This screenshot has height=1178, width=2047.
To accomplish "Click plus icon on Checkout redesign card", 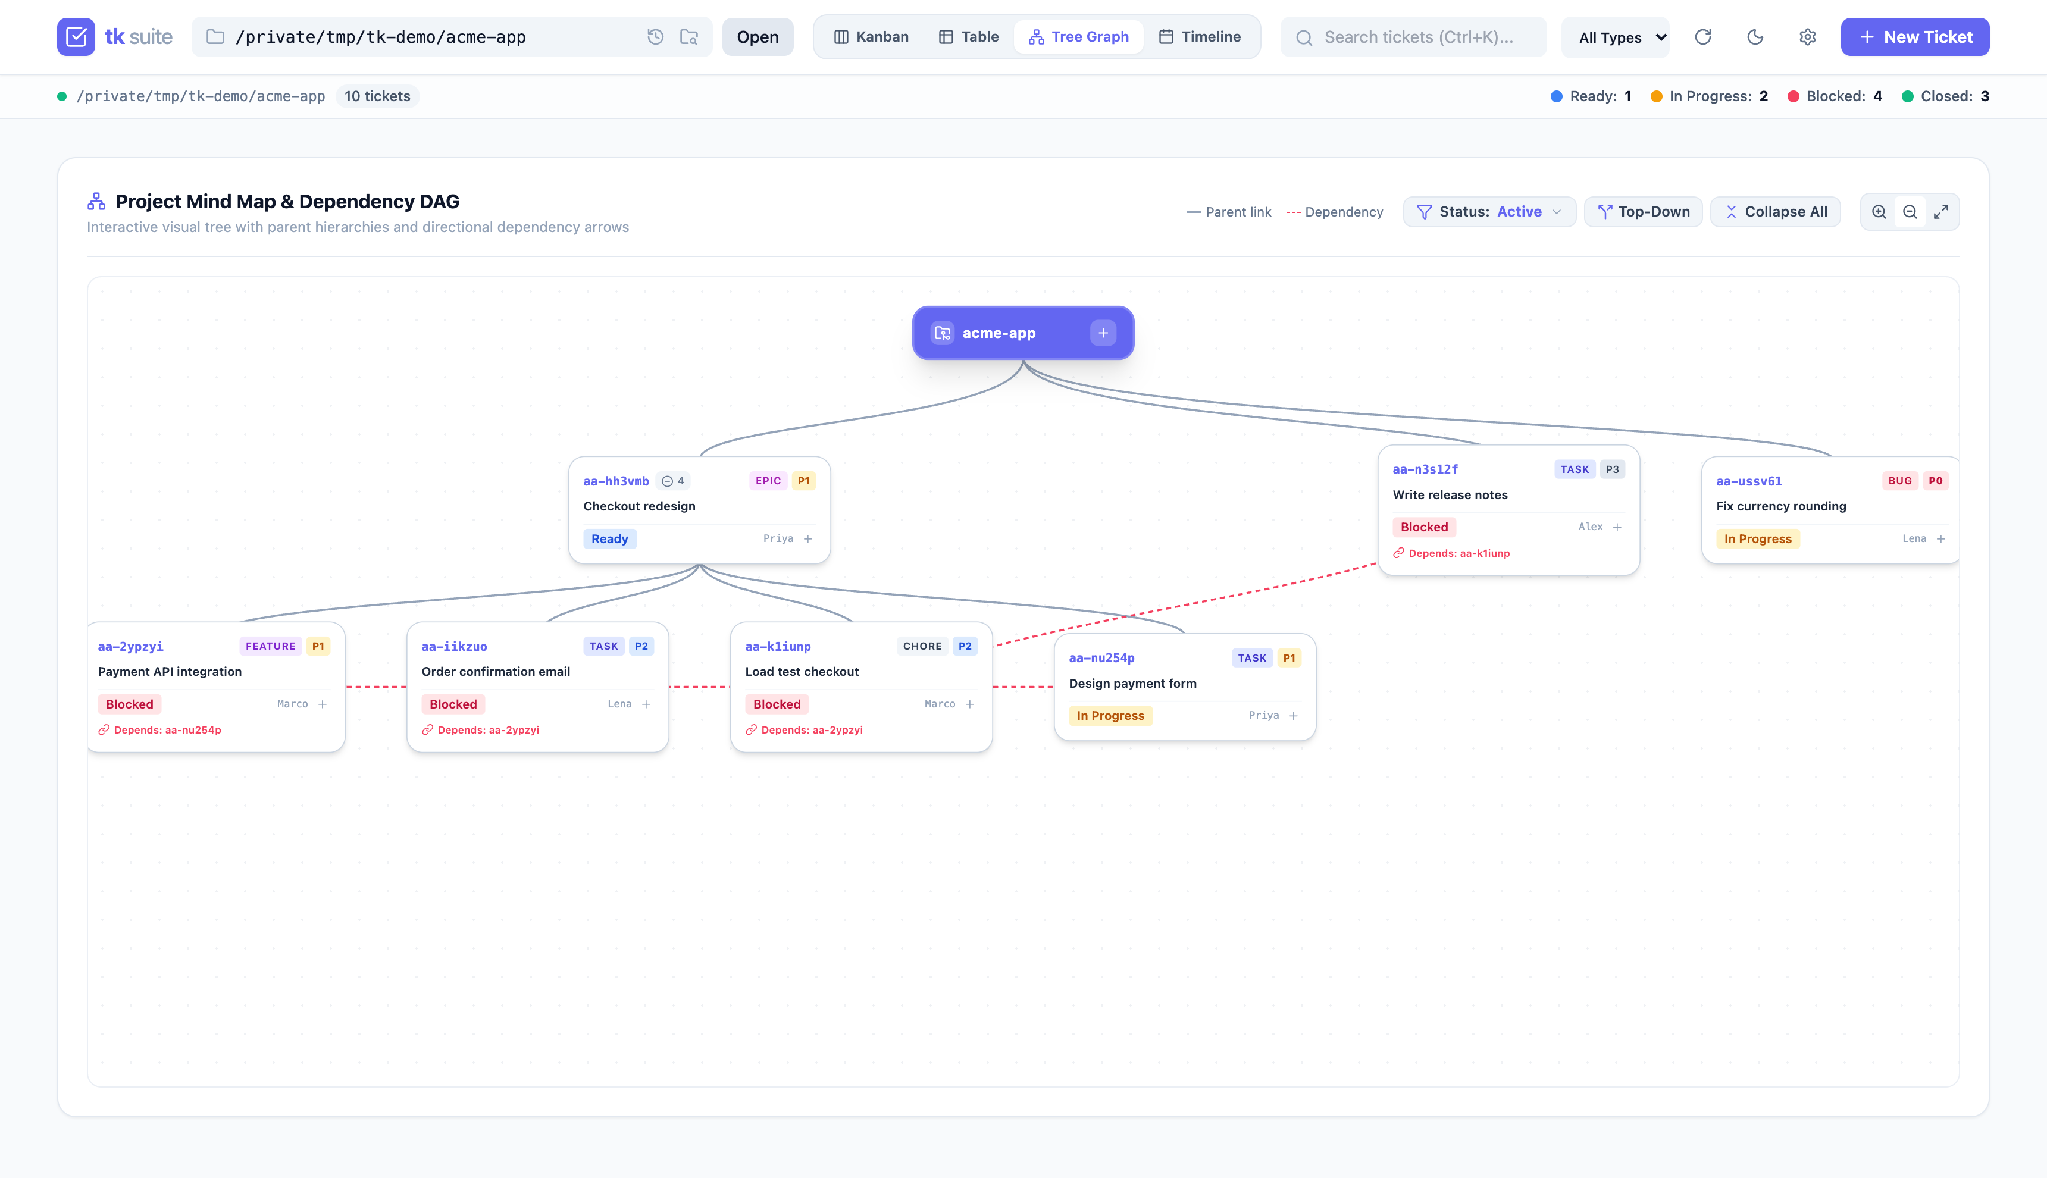I will coord(807,539).
